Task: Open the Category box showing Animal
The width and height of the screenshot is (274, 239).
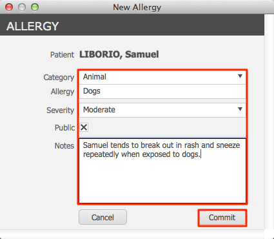Action: click(162, 77)
